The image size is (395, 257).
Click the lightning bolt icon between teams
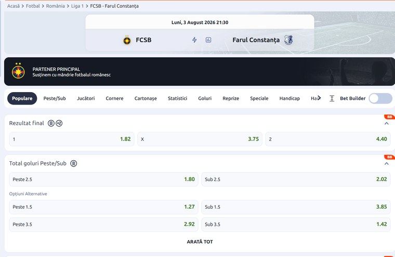pos(194,40)
